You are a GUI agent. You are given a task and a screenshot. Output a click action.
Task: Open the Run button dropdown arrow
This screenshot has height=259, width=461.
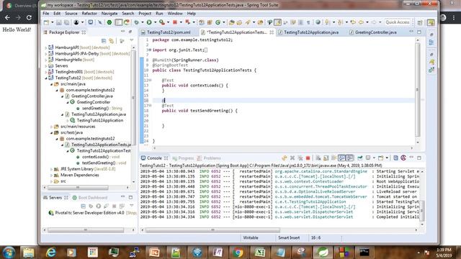click(155, 22)
